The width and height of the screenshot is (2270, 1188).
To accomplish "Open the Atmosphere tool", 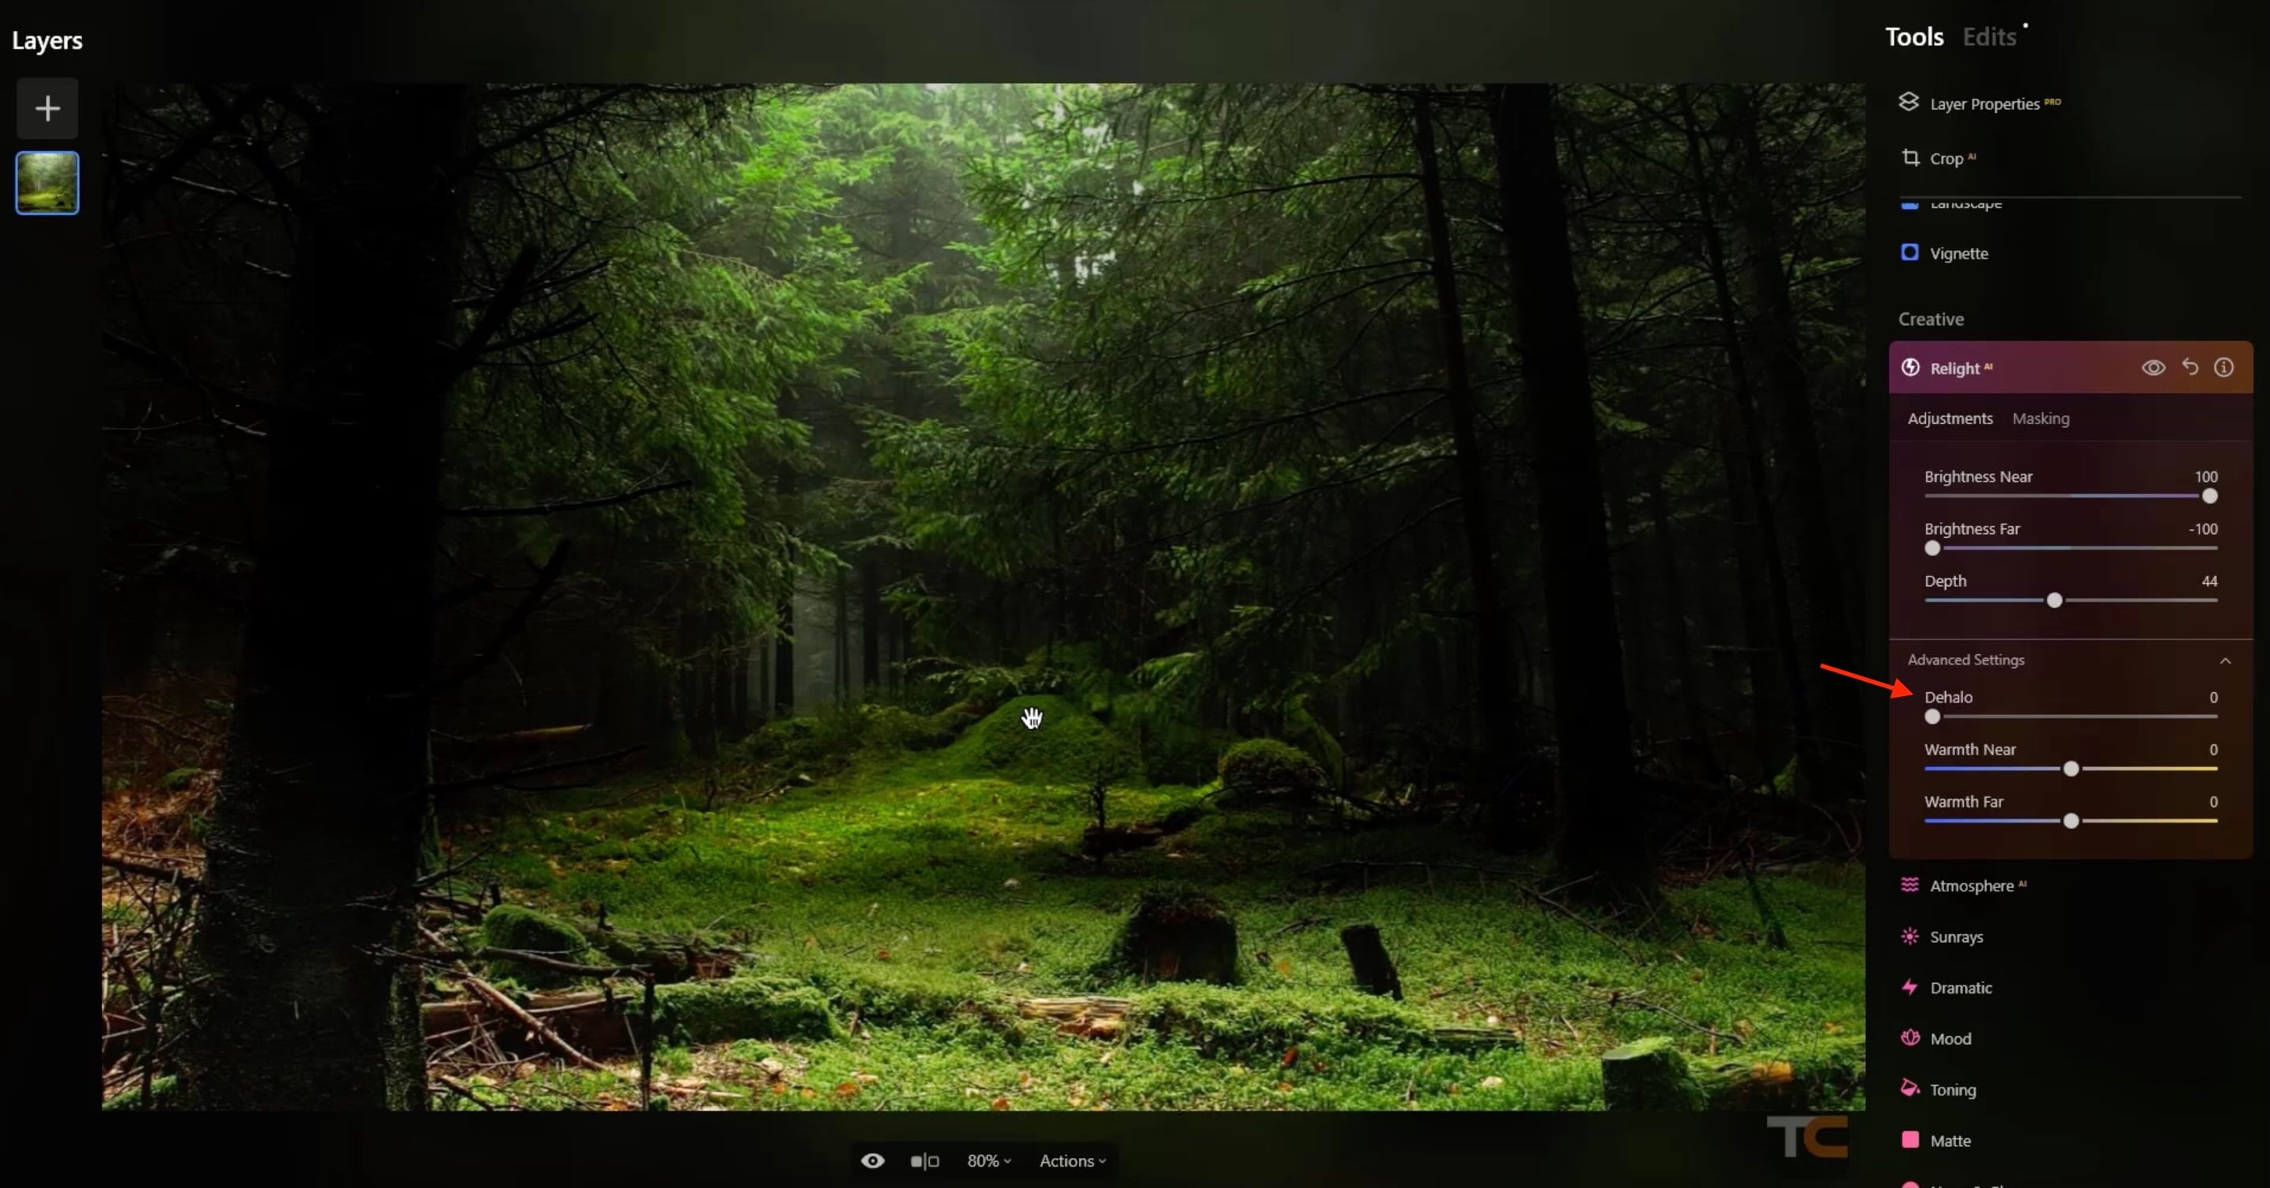I will click(x=1970, y=886).
